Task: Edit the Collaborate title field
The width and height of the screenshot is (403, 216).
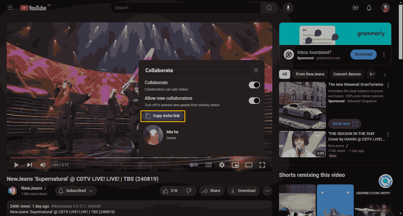Action: click(196, 70)
